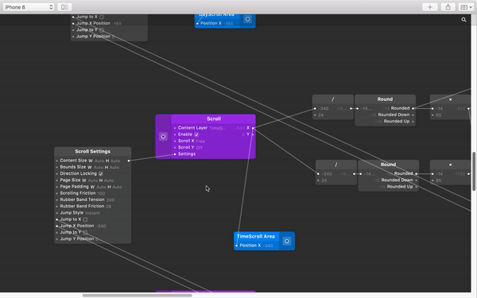Edit divisor 24 in upper divide patch

(x=321, y=115)
